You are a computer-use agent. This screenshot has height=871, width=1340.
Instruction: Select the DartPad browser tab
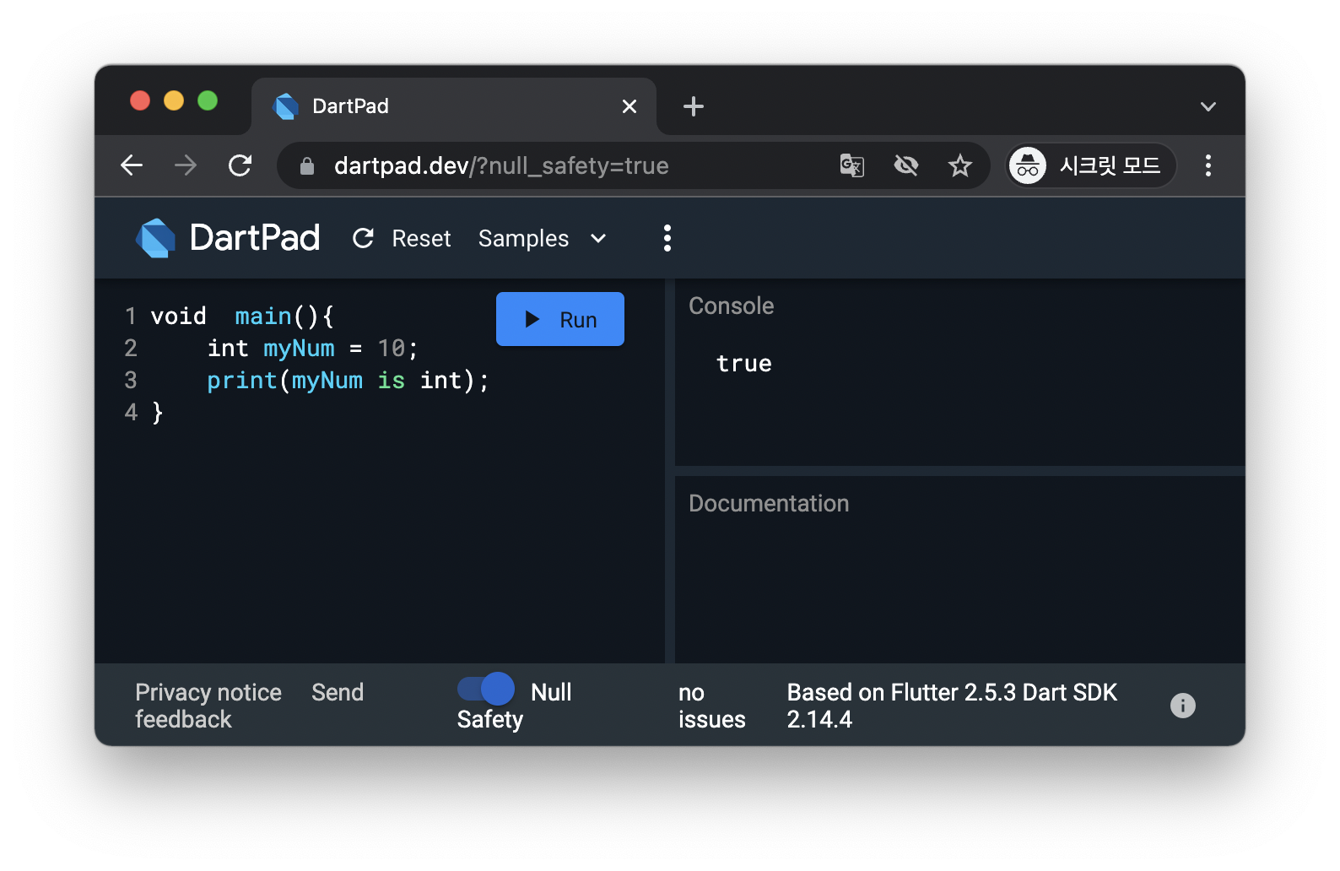coord(454,106)
